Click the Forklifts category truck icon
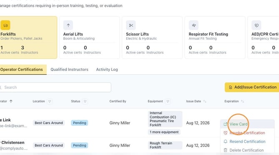The width and height of the screenshot is (279, 155). pyautogui.click(x=5, y=25)
